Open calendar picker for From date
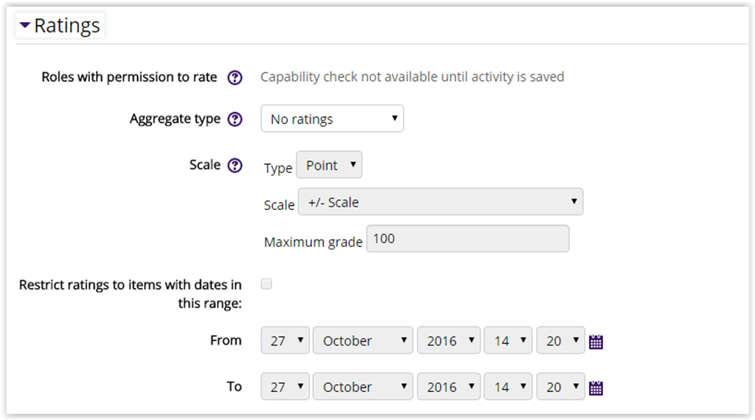Viewport: 755px width, 420px height. click(x=596, y=342)
